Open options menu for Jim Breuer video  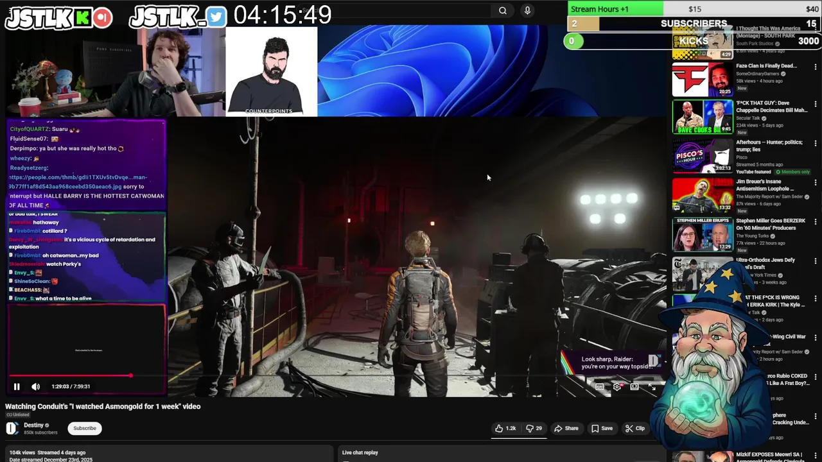click(x=816, y=182)
